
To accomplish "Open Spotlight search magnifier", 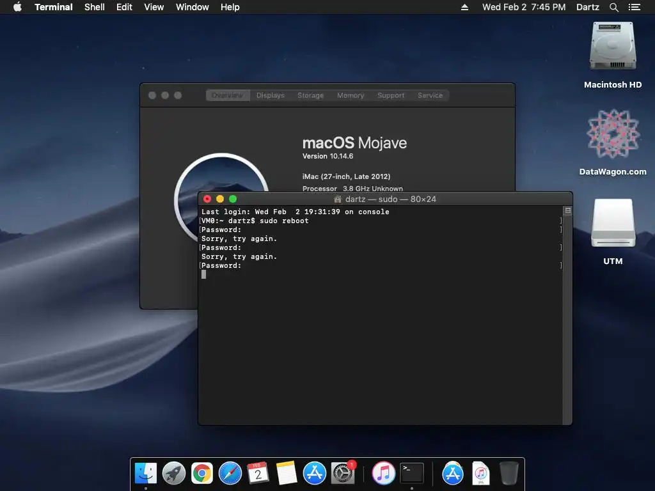I will tap(613, 7).
